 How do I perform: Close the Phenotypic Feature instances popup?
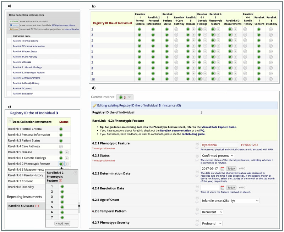75,173
